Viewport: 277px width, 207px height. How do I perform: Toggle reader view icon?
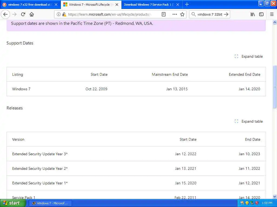tap(164, 15)
